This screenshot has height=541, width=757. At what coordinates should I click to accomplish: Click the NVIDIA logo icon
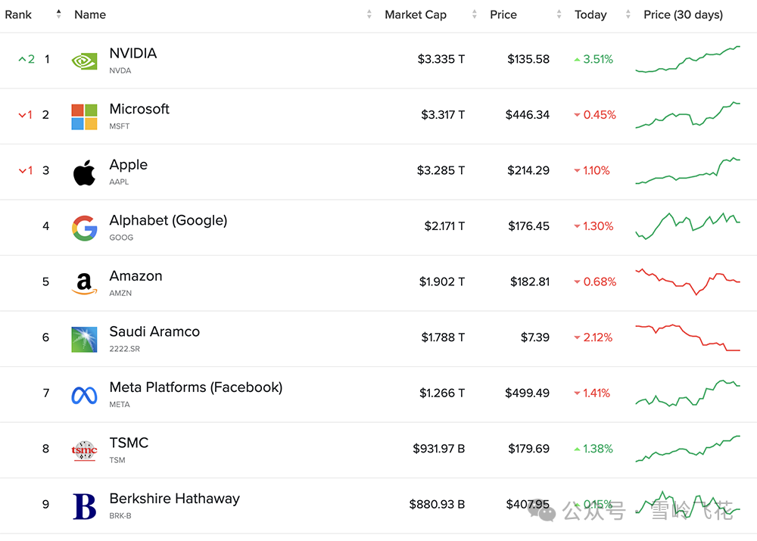pos(84,61)
